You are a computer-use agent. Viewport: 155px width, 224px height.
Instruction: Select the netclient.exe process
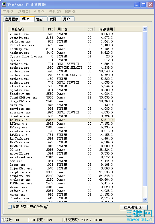coord(62,157)
